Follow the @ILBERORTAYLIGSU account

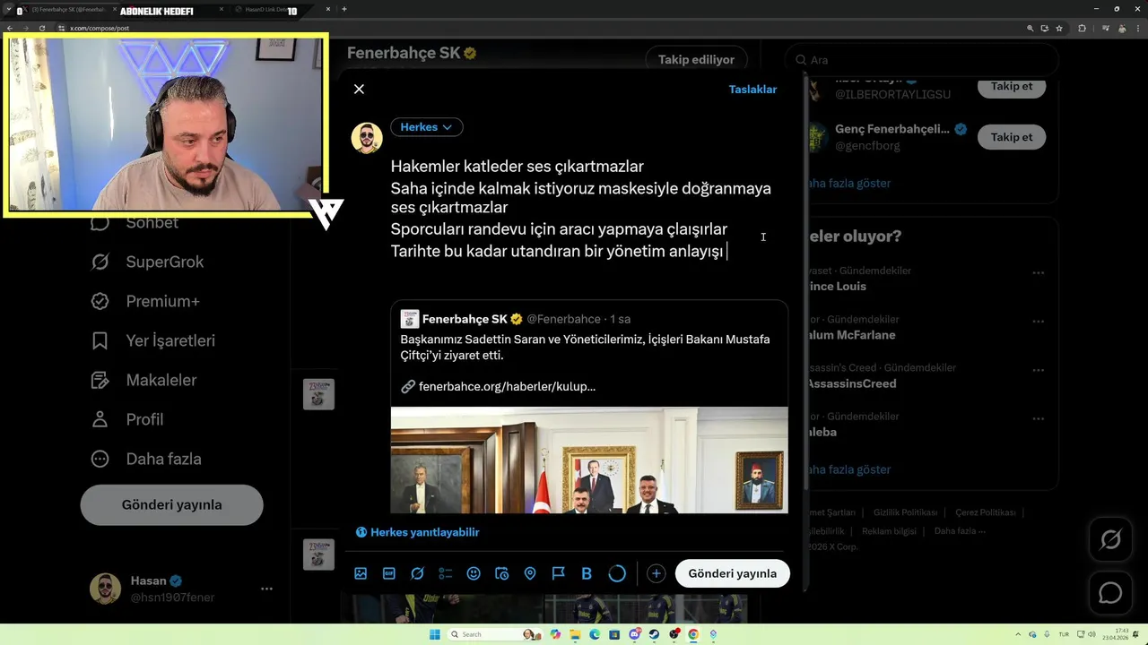(x=1012, y=87)
